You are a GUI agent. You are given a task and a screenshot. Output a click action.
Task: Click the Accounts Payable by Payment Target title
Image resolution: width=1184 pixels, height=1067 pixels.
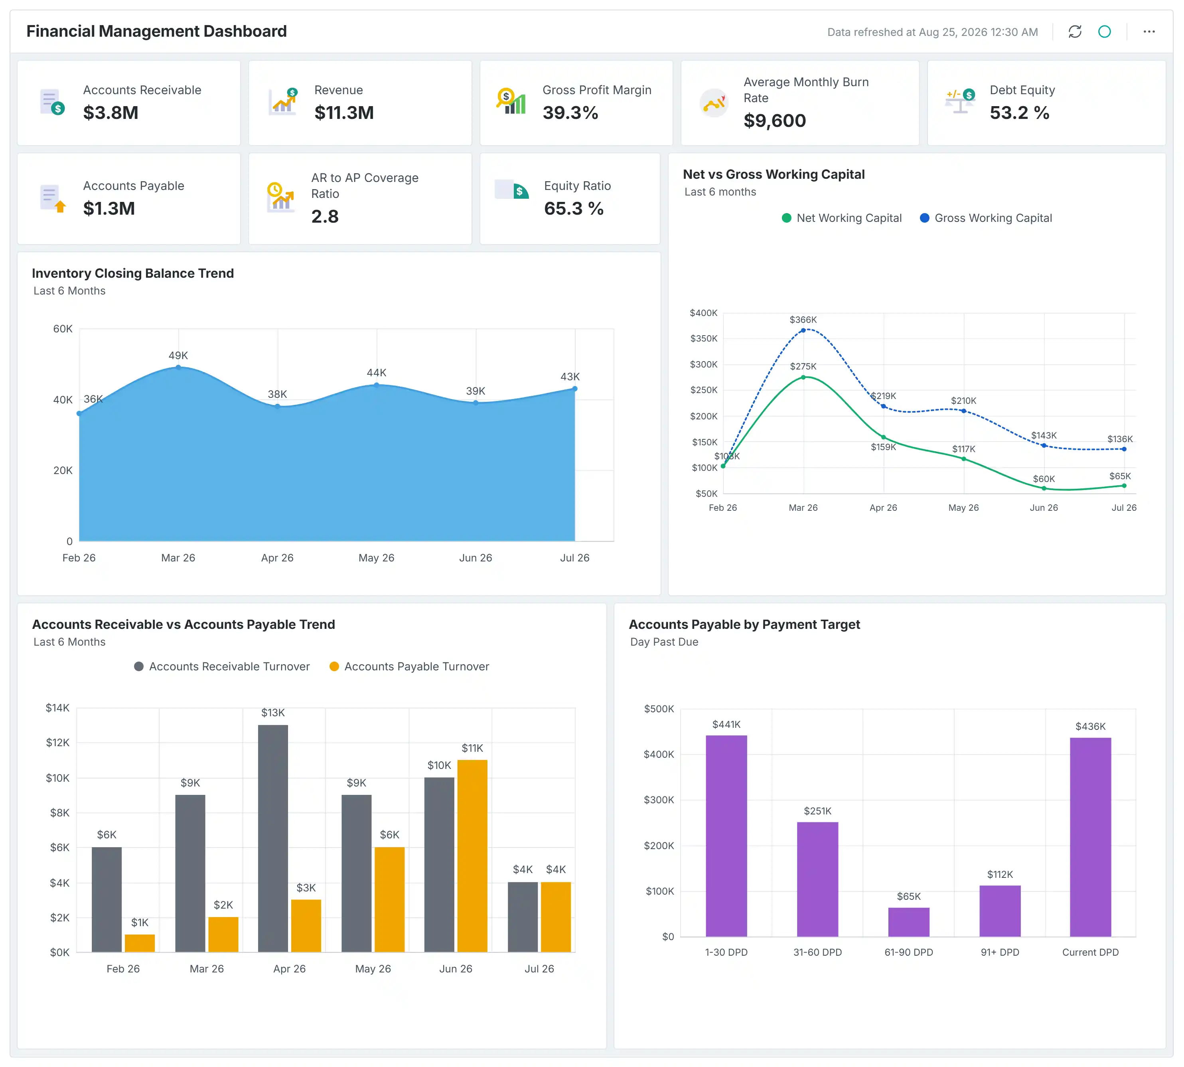click(x=744, y=624)
